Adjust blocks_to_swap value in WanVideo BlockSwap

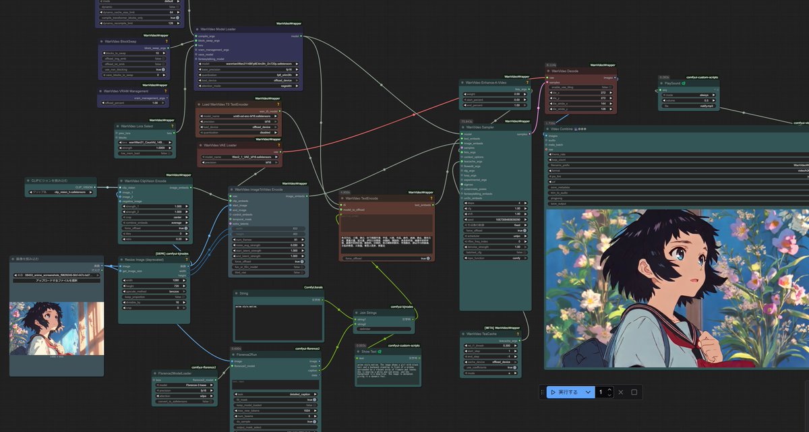[134, 53]
